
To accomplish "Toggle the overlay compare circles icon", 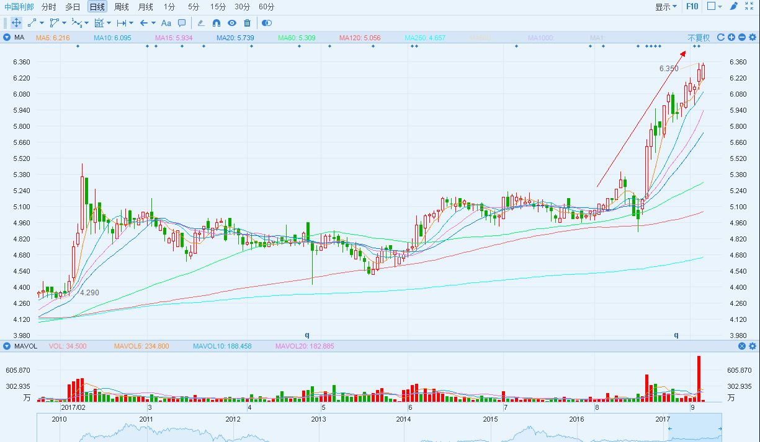I will [267, 23].
